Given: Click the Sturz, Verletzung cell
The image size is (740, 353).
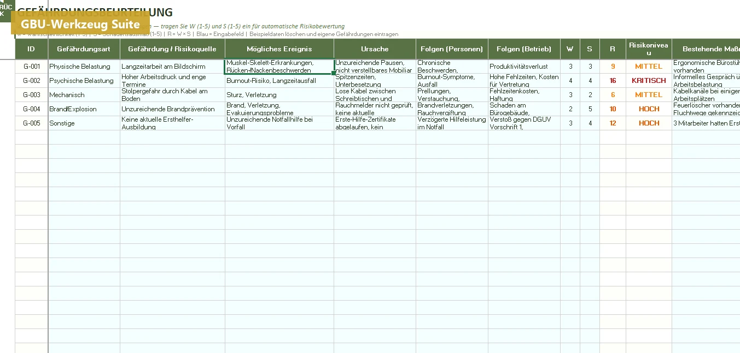Looking at the screenshot, I should [x=279, y=95].
